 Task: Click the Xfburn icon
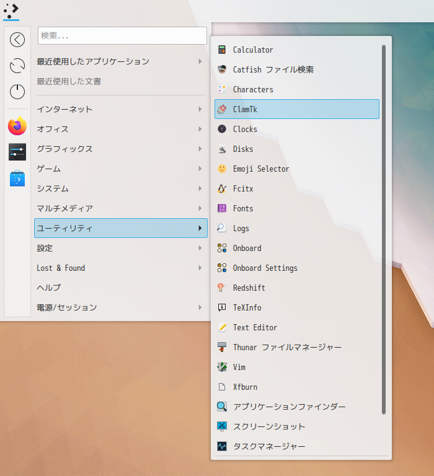click(x=222, y=387)
